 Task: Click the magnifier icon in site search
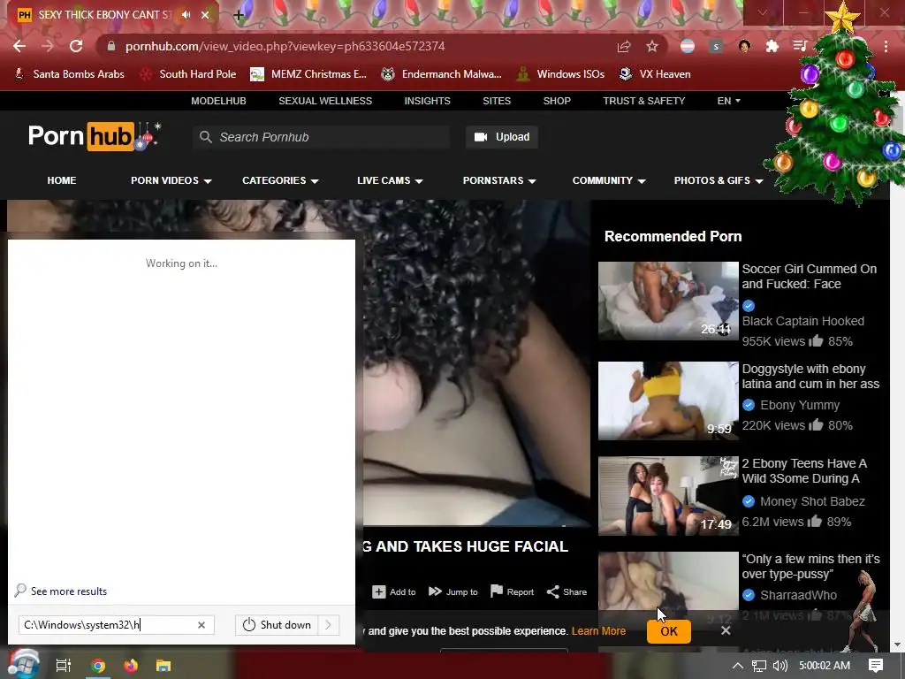pos(205,137)
